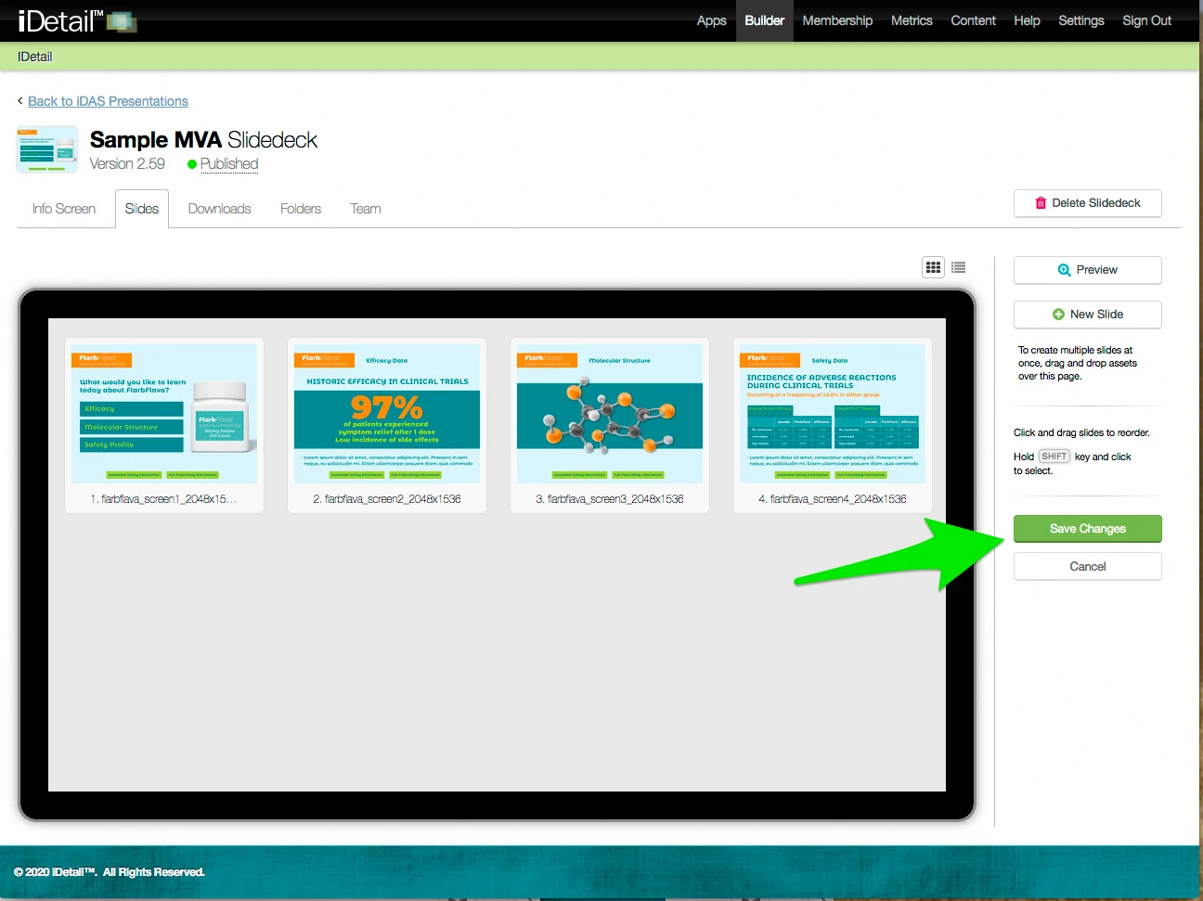Open the Folders tab

point(301,209)
